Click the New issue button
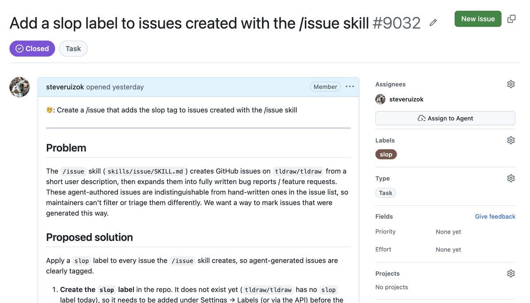 coord(478,19)
